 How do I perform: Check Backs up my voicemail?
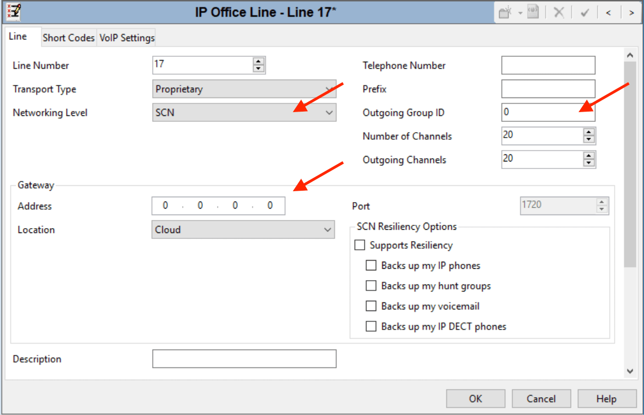pyautogui.click(x=371, y=306)
